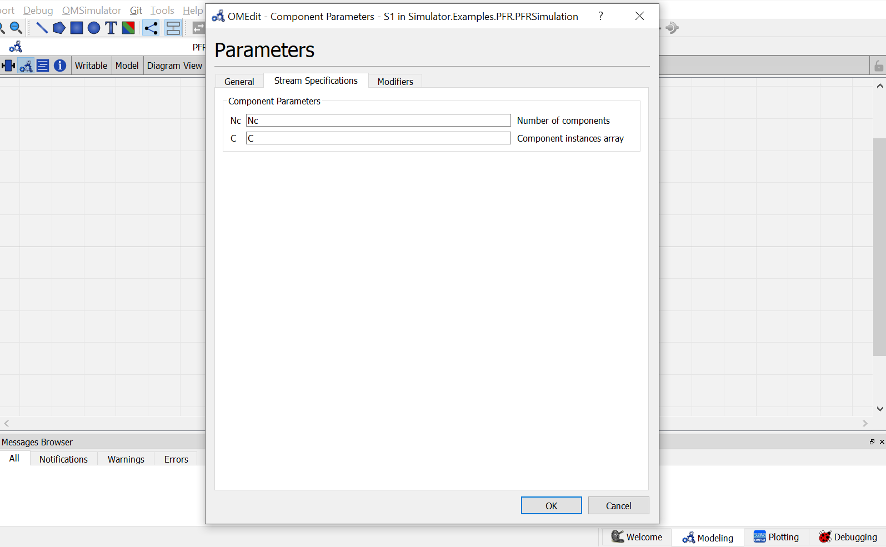Select the Polygon shape tool
Screen dimensions: 886x547
point(59,28)
